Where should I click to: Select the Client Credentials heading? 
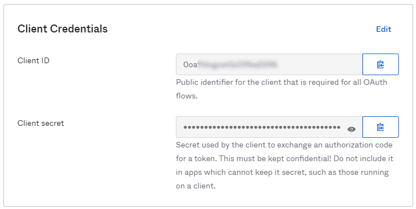63,28
